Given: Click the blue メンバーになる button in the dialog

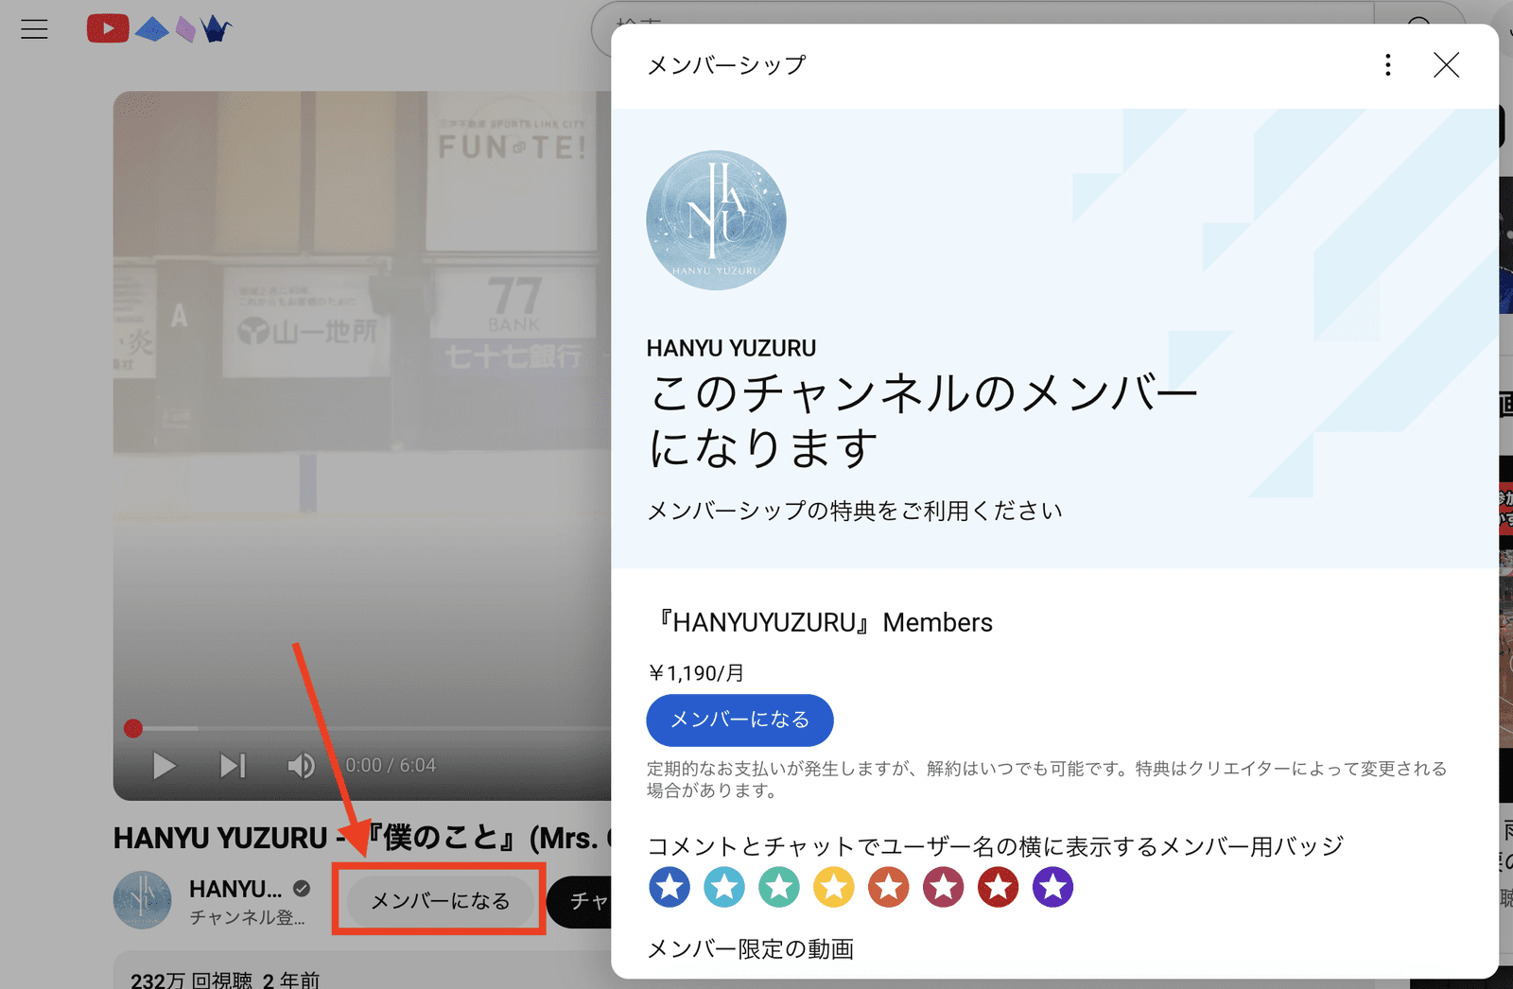Looking at the screenshot, I should click(739, 720).
